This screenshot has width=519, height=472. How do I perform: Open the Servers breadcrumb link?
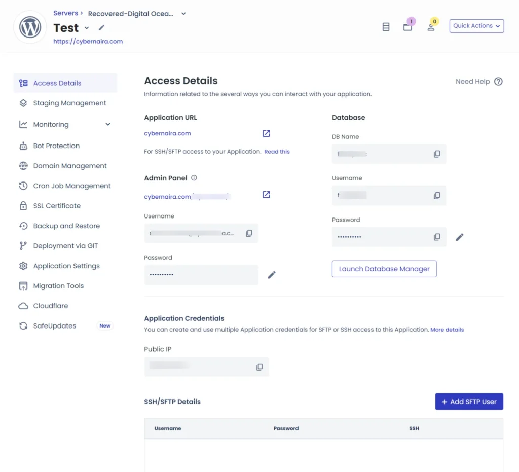(x=66, y=13)
